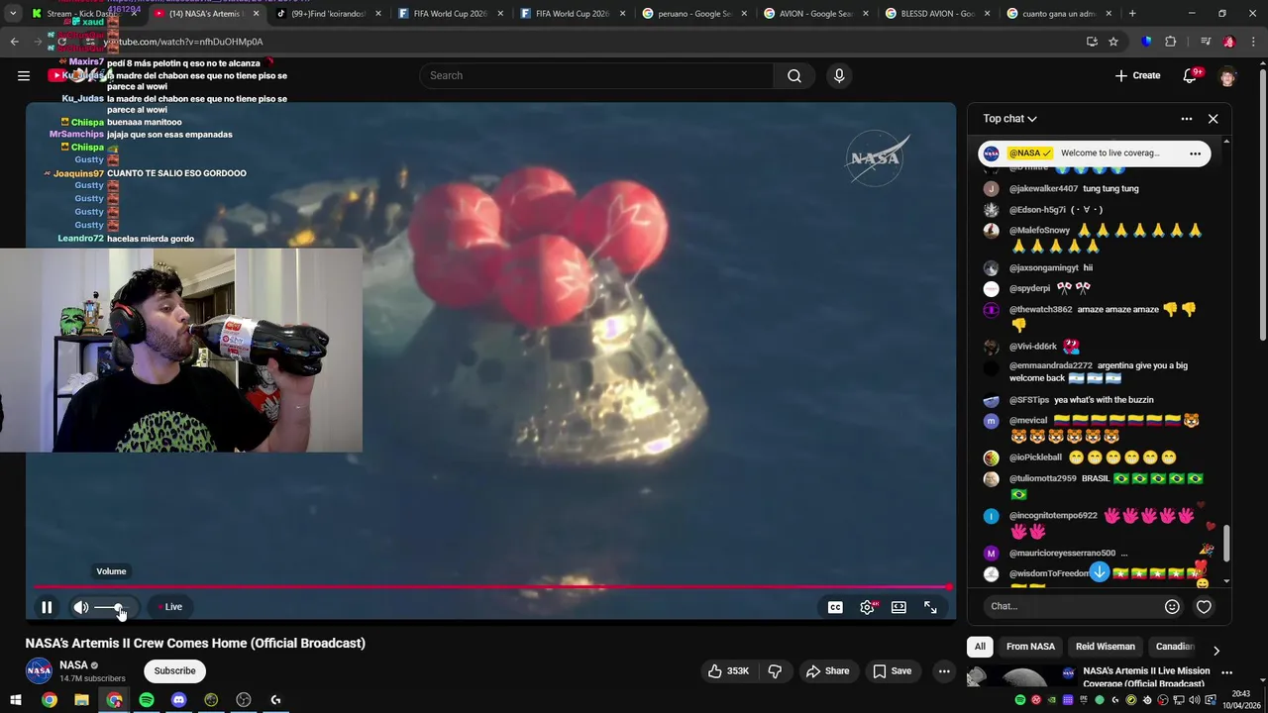Go back with browser back arrow
This screenshot has width=1268, height=713.
14,42
